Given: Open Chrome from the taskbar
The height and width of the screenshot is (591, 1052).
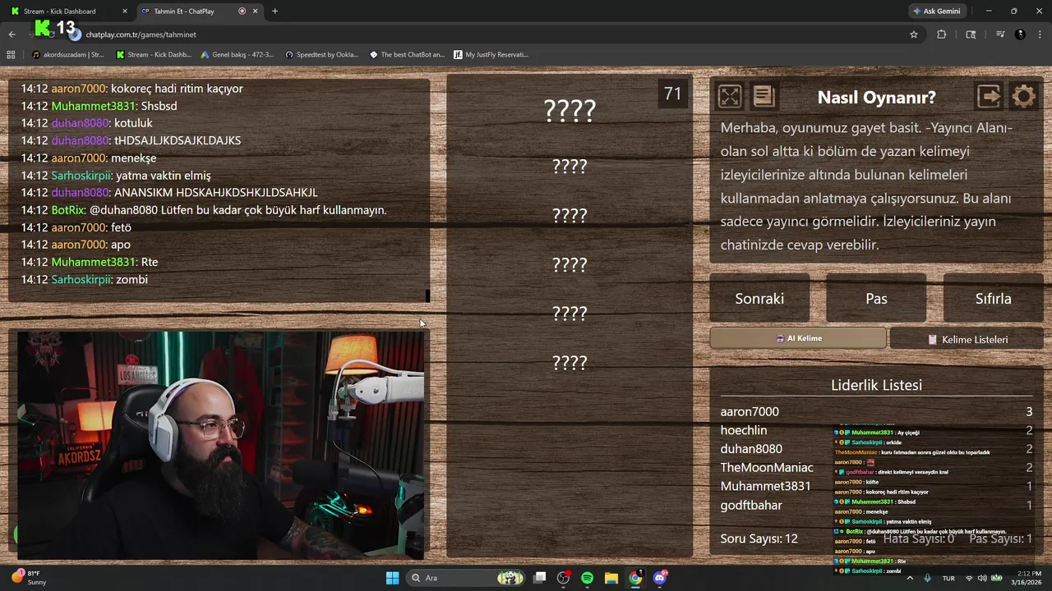Looking at the screenshot, I should pyautogui.click(x=635, y=578).
